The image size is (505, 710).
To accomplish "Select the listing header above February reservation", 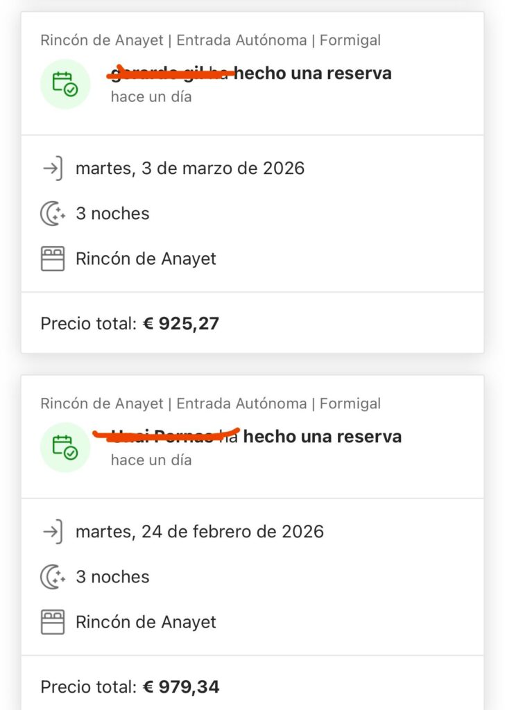I will (210, 404).
